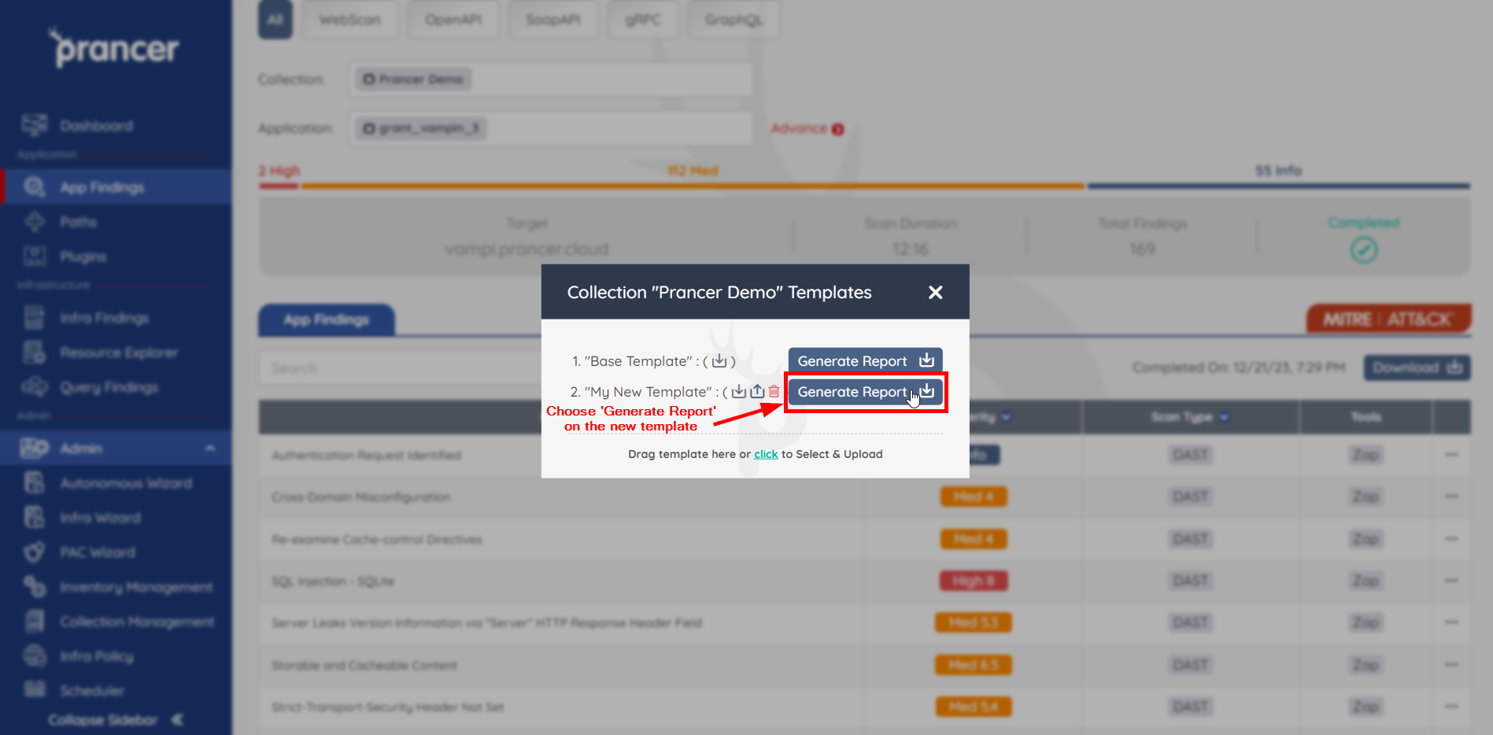The height and width of the screenshot is (735, 1493).
Task: Click the green Completed checkmark icon
Action: [1364, 250]
